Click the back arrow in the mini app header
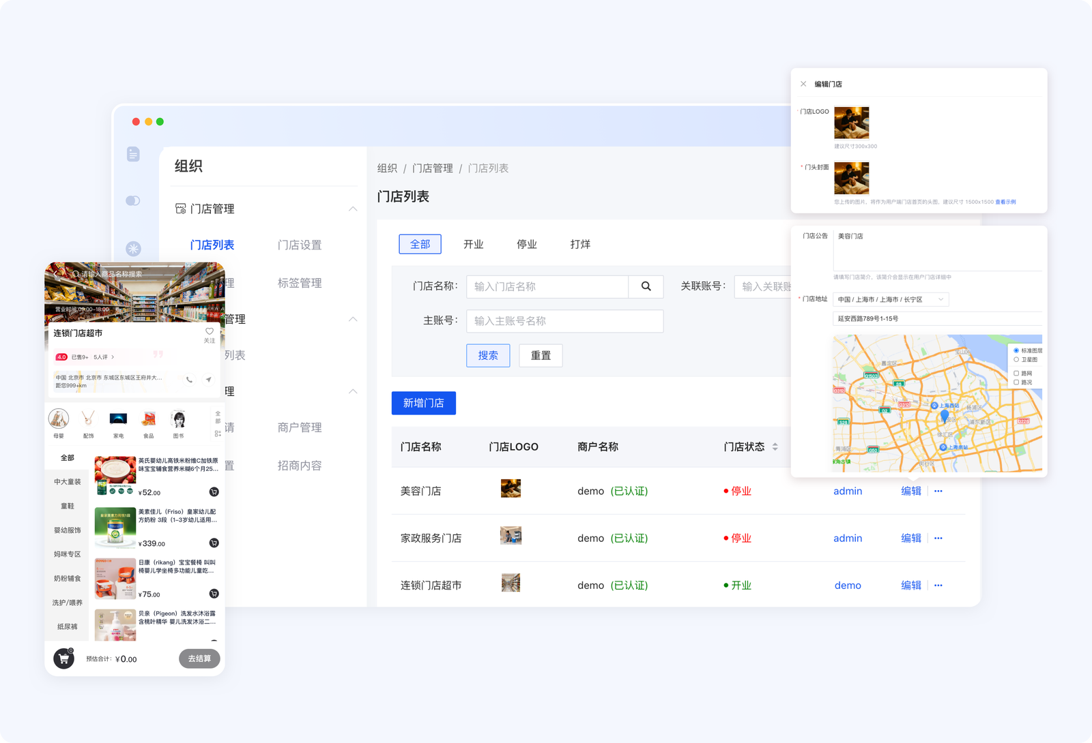The width and height of the screenshot is (1092, 743). [x=55, y=273]
